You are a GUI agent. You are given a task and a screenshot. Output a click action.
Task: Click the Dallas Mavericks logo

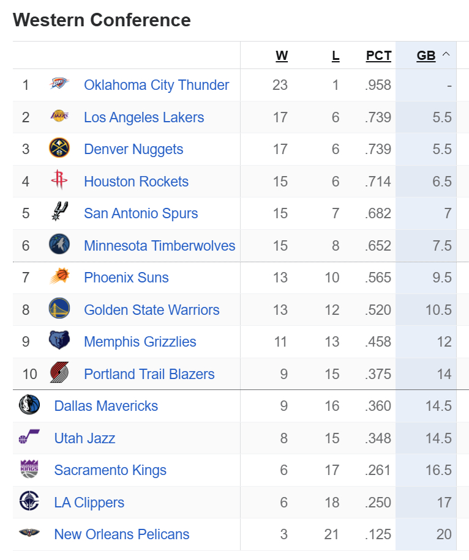[29, 405]
